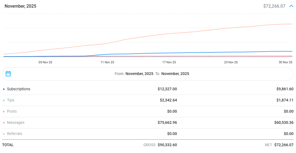Image resolution: width=296 pixels, height=153 pixels.
Task: Select the Posts row label
Action: pyautogui.click(x=12, y=111)
